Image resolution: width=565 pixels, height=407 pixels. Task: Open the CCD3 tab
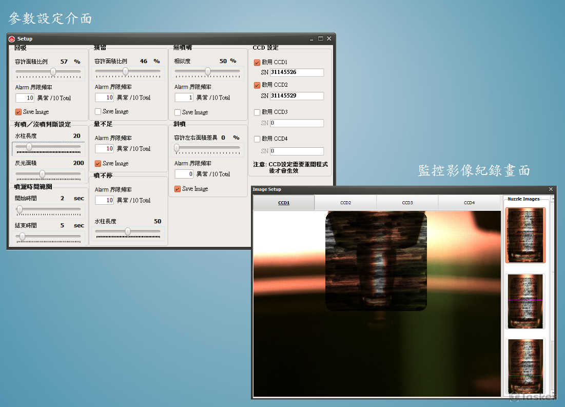tap(407, 203)
